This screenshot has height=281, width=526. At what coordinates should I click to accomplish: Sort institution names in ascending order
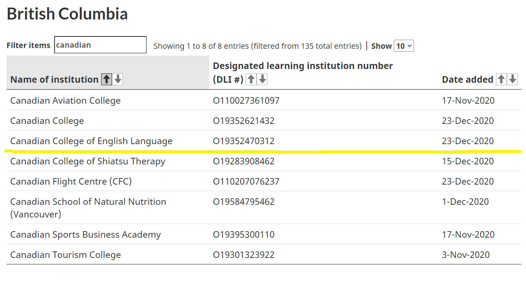click(107, 79)
